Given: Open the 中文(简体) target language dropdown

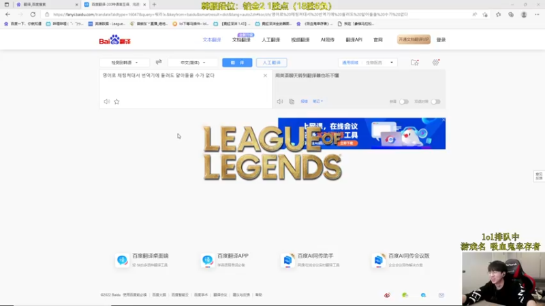Looking at the screenshot, I should pos(193,63).
